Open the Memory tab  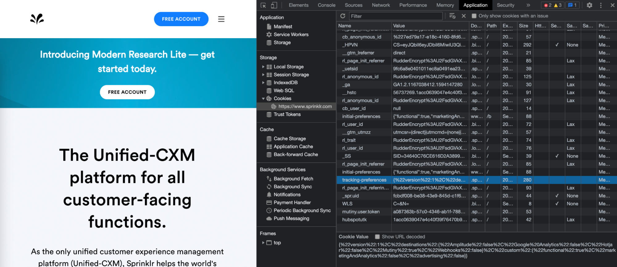click(x=445, y=5)
